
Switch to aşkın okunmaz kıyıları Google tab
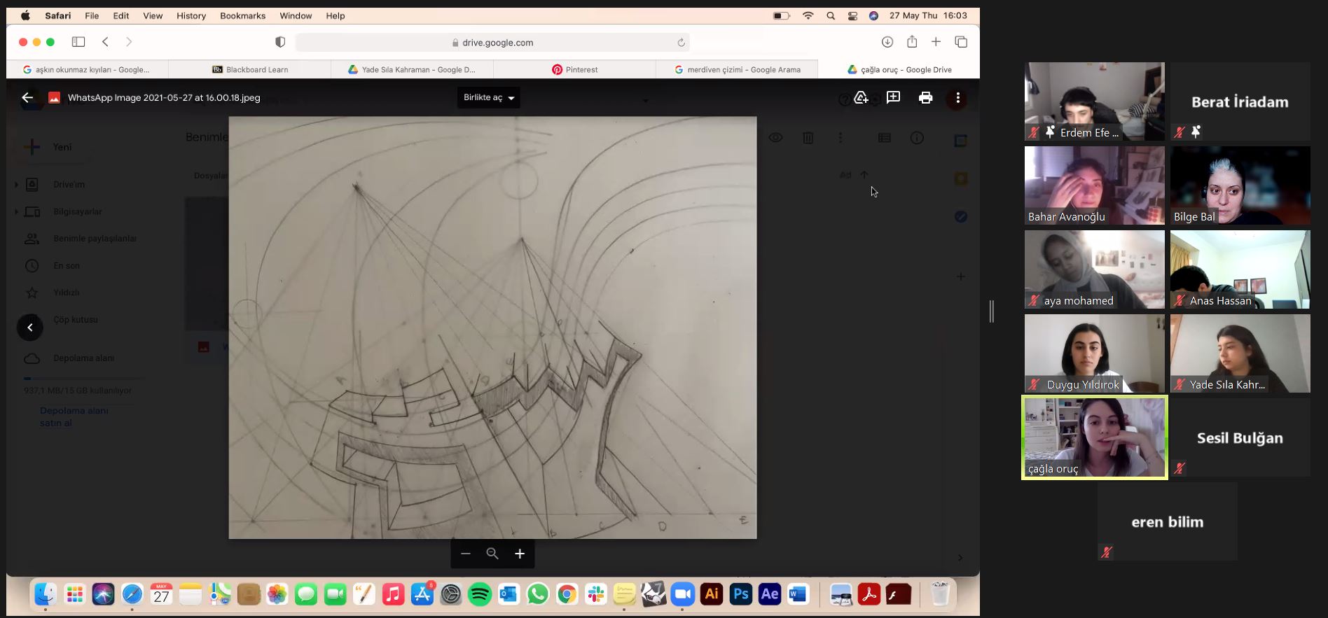tap(88, 69)
